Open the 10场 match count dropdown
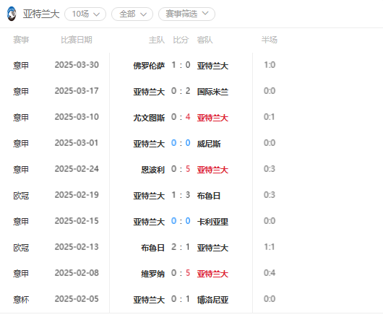383x320 pixels. click(85, 14)
